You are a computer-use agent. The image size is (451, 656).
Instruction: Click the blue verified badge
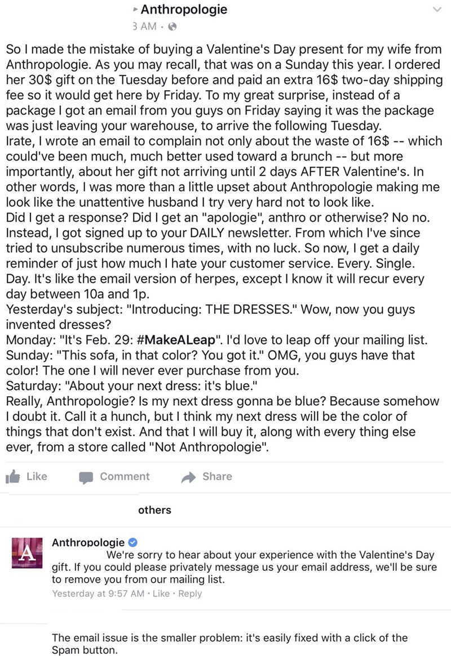tap(132, 543)
